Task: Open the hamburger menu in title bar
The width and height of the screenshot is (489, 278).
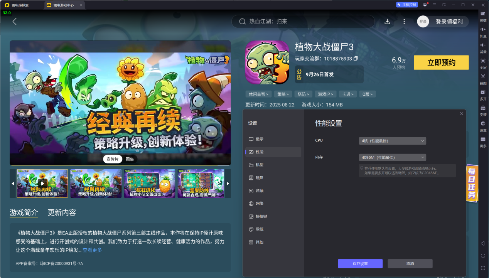Action: pyautogui.click(x=435, y=5)
